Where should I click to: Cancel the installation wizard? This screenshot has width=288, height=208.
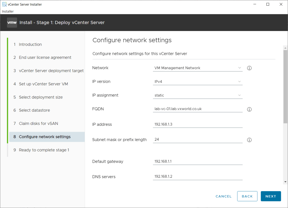click(224, 196)
